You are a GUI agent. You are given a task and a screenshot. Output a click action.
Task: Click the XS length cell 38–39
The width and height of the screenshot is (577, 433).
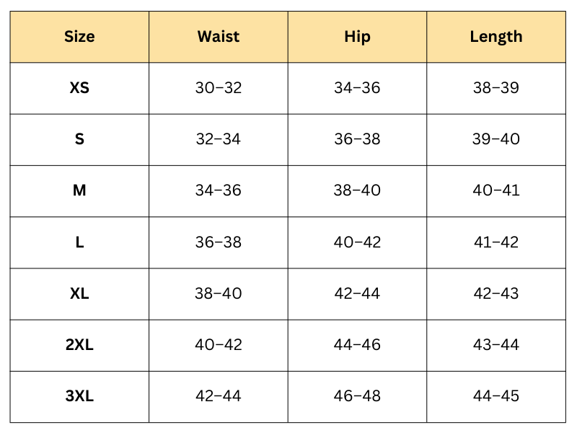point(495,88)
